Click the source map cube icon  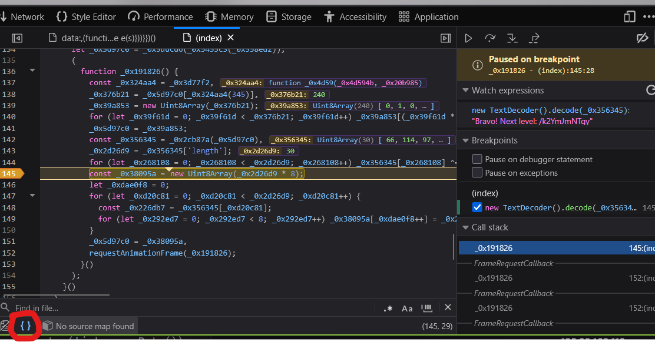(48, 326)
